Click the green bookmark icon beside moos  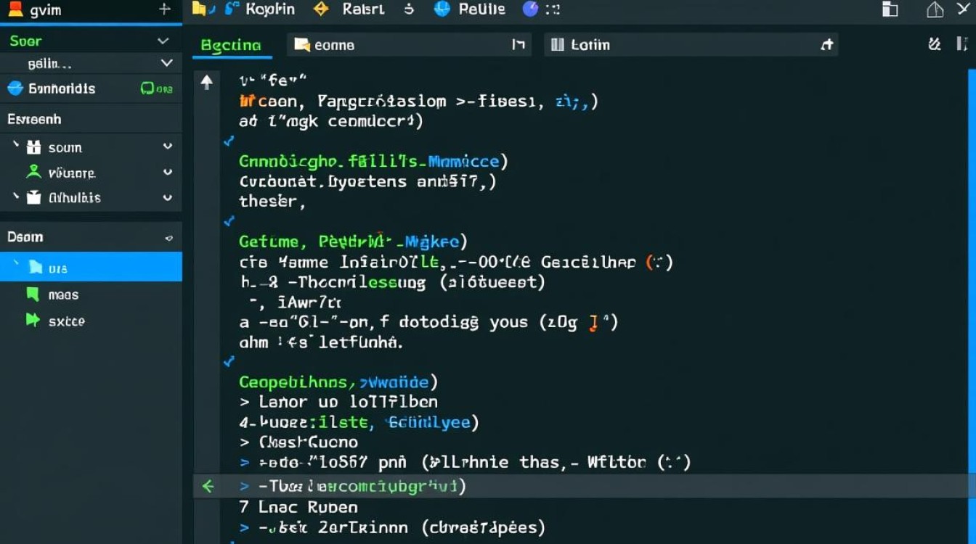(33, 294)
